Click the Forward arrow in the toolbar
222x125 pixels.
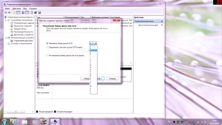(9, 12)
